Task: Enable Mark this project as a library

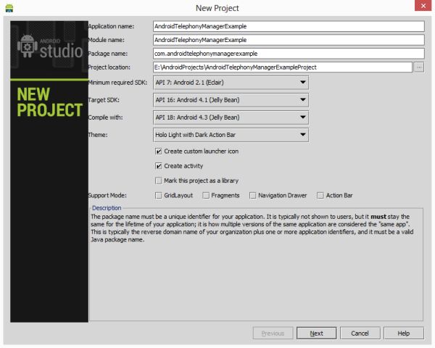Action: pyautogui.click(x=158, y=181)
